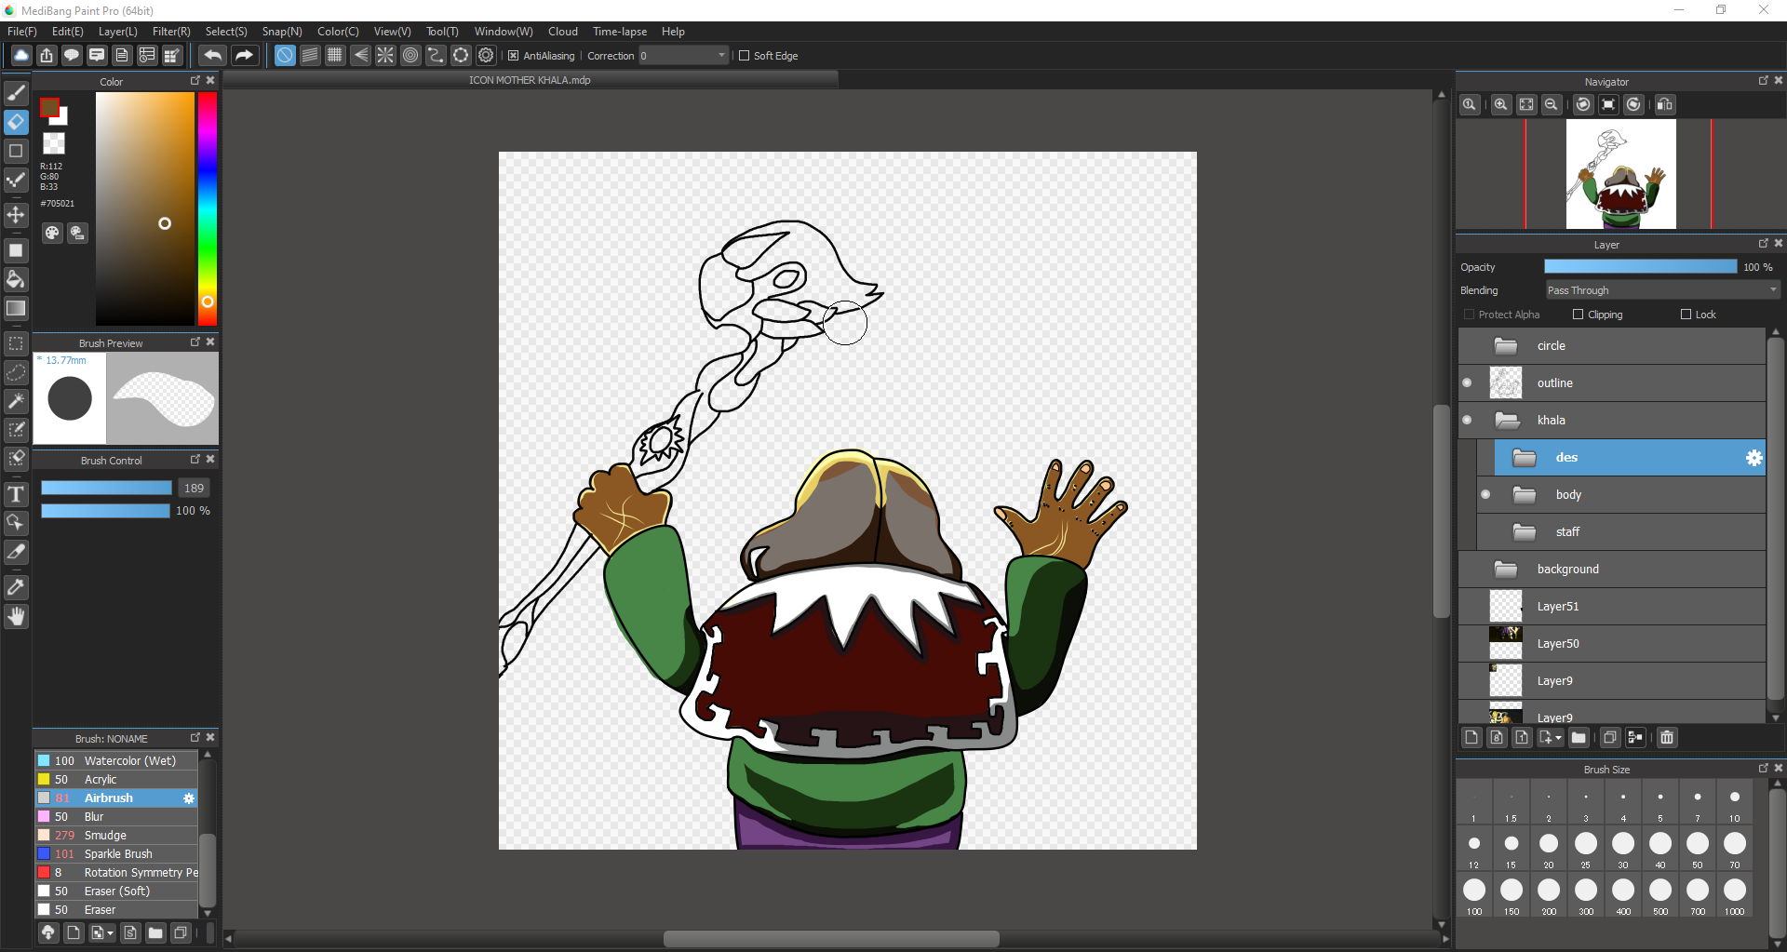The image size is (1787, 952).
Task: Hide the body folder visibility dot
Action: click(1486, 495)
